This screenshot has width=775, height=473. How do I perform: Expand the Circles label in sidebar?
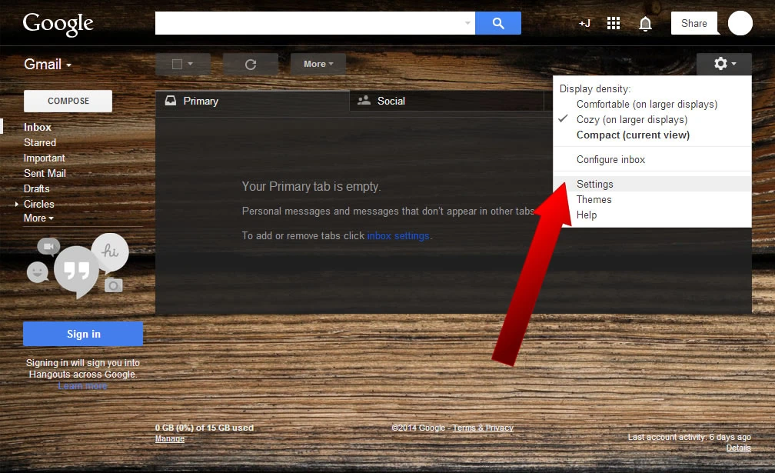[17, 204]
